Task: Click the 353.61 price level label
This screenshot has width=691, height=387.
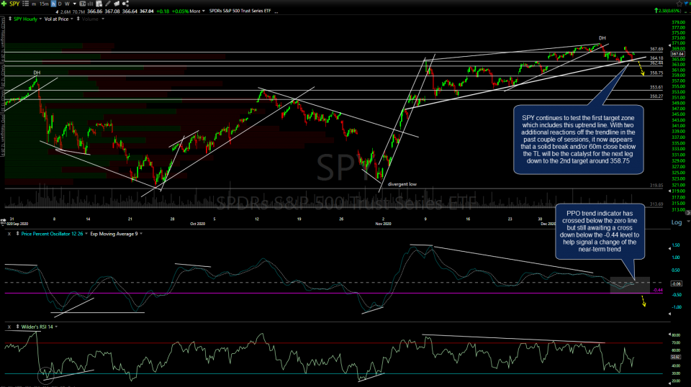Action: [656, 88]
